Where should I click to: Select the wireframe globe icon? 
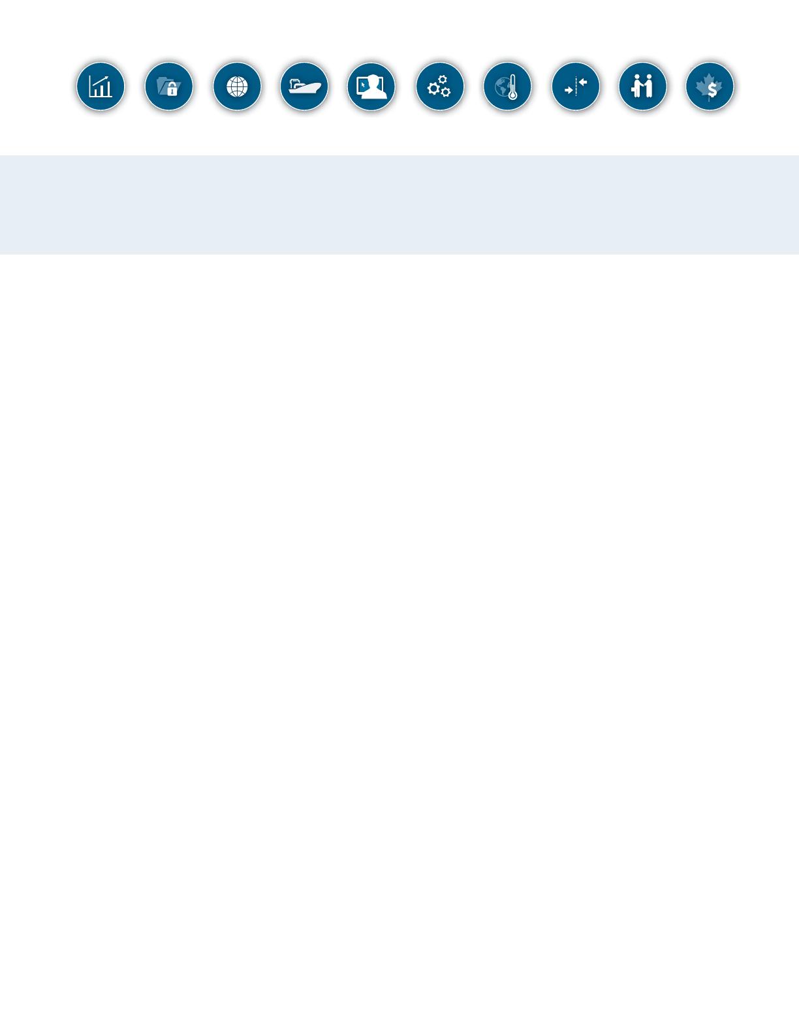point(237,86)
